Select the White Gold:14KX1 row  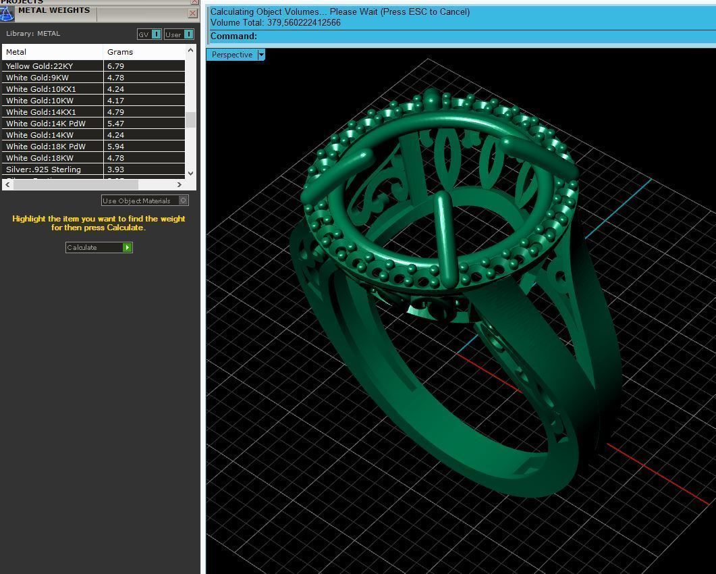(94, 111)
